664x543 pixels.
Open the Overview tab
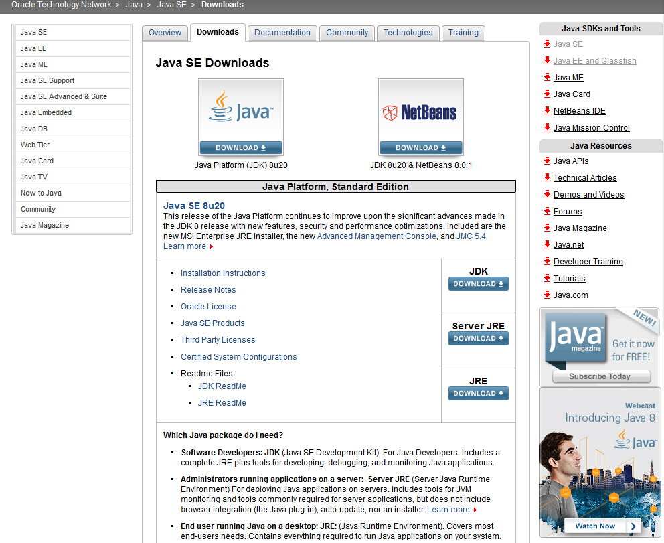tap(165, 33)
